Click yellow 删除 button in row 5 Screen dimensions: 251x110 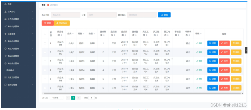[x=236, y=79]
